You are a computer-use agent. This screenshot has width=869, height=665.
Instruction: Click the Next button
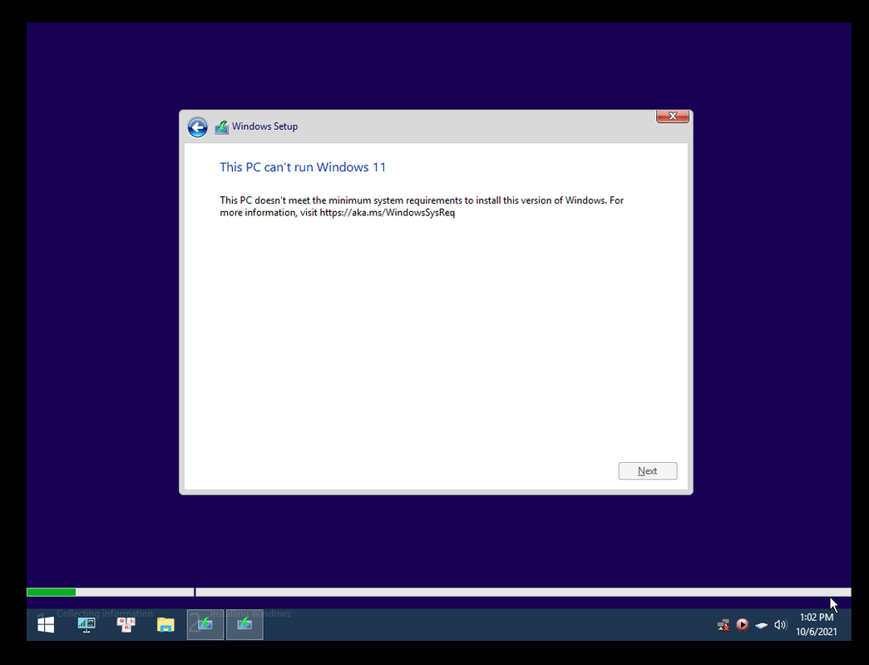(x=647, y=471)
